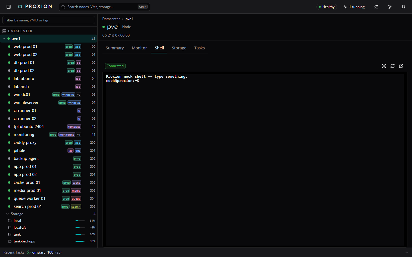Select web-prod-01 in the tree
The height and width of the screenshot is (257, 412).
(49, 47)
